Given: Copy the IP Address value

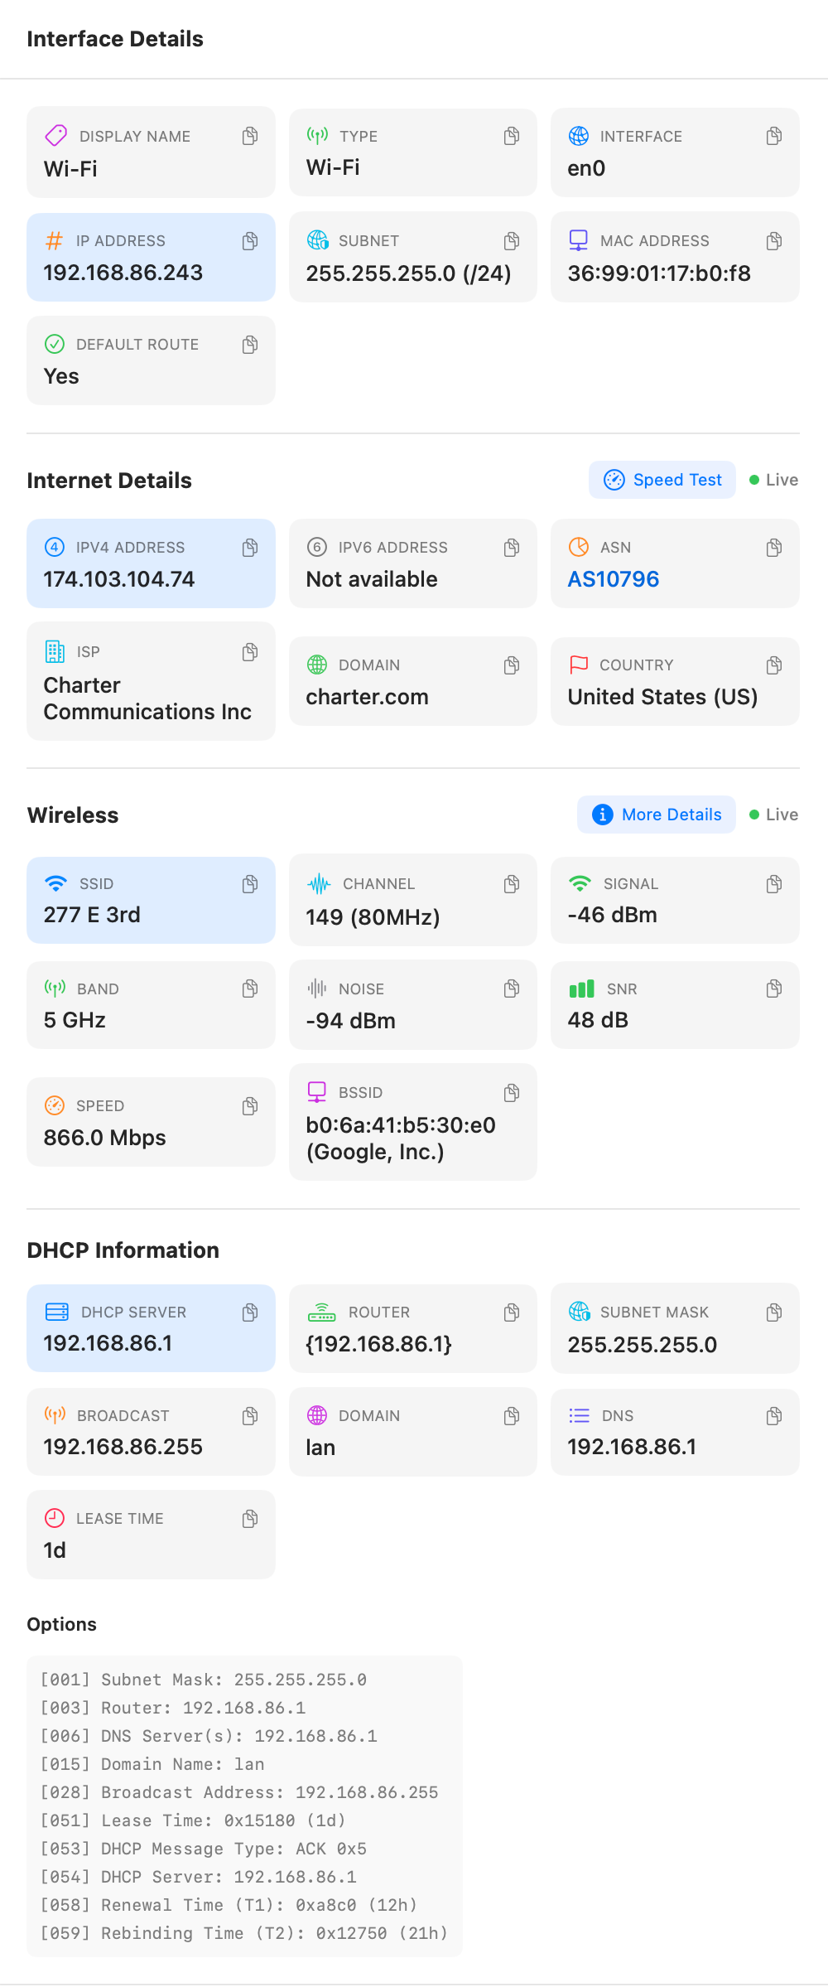Looking at the screenshot, I should (249, 241).
